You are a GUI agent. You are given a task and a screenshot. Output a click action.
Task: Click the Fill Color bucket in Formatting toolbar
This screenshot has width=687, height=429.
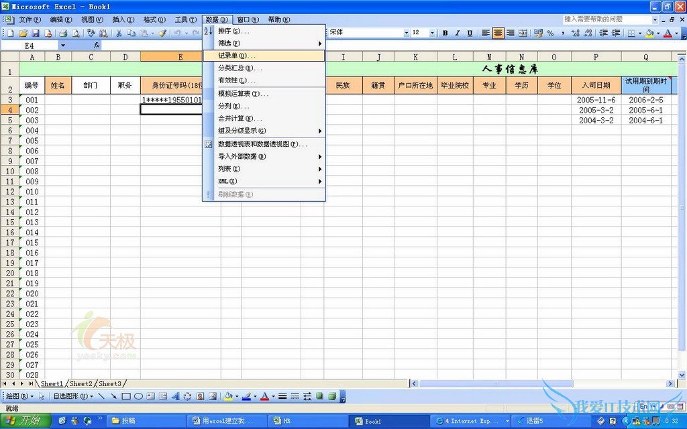tap(649, 33)
